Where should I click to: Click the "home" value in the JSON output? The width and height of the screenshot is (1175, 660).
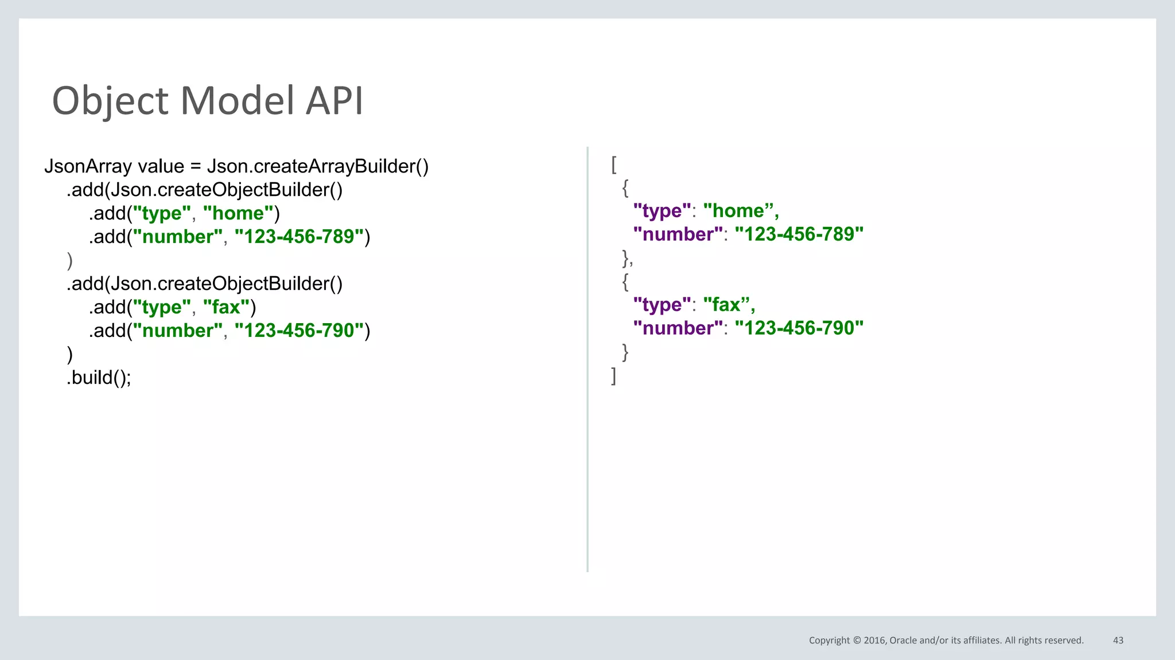(738, 211)
